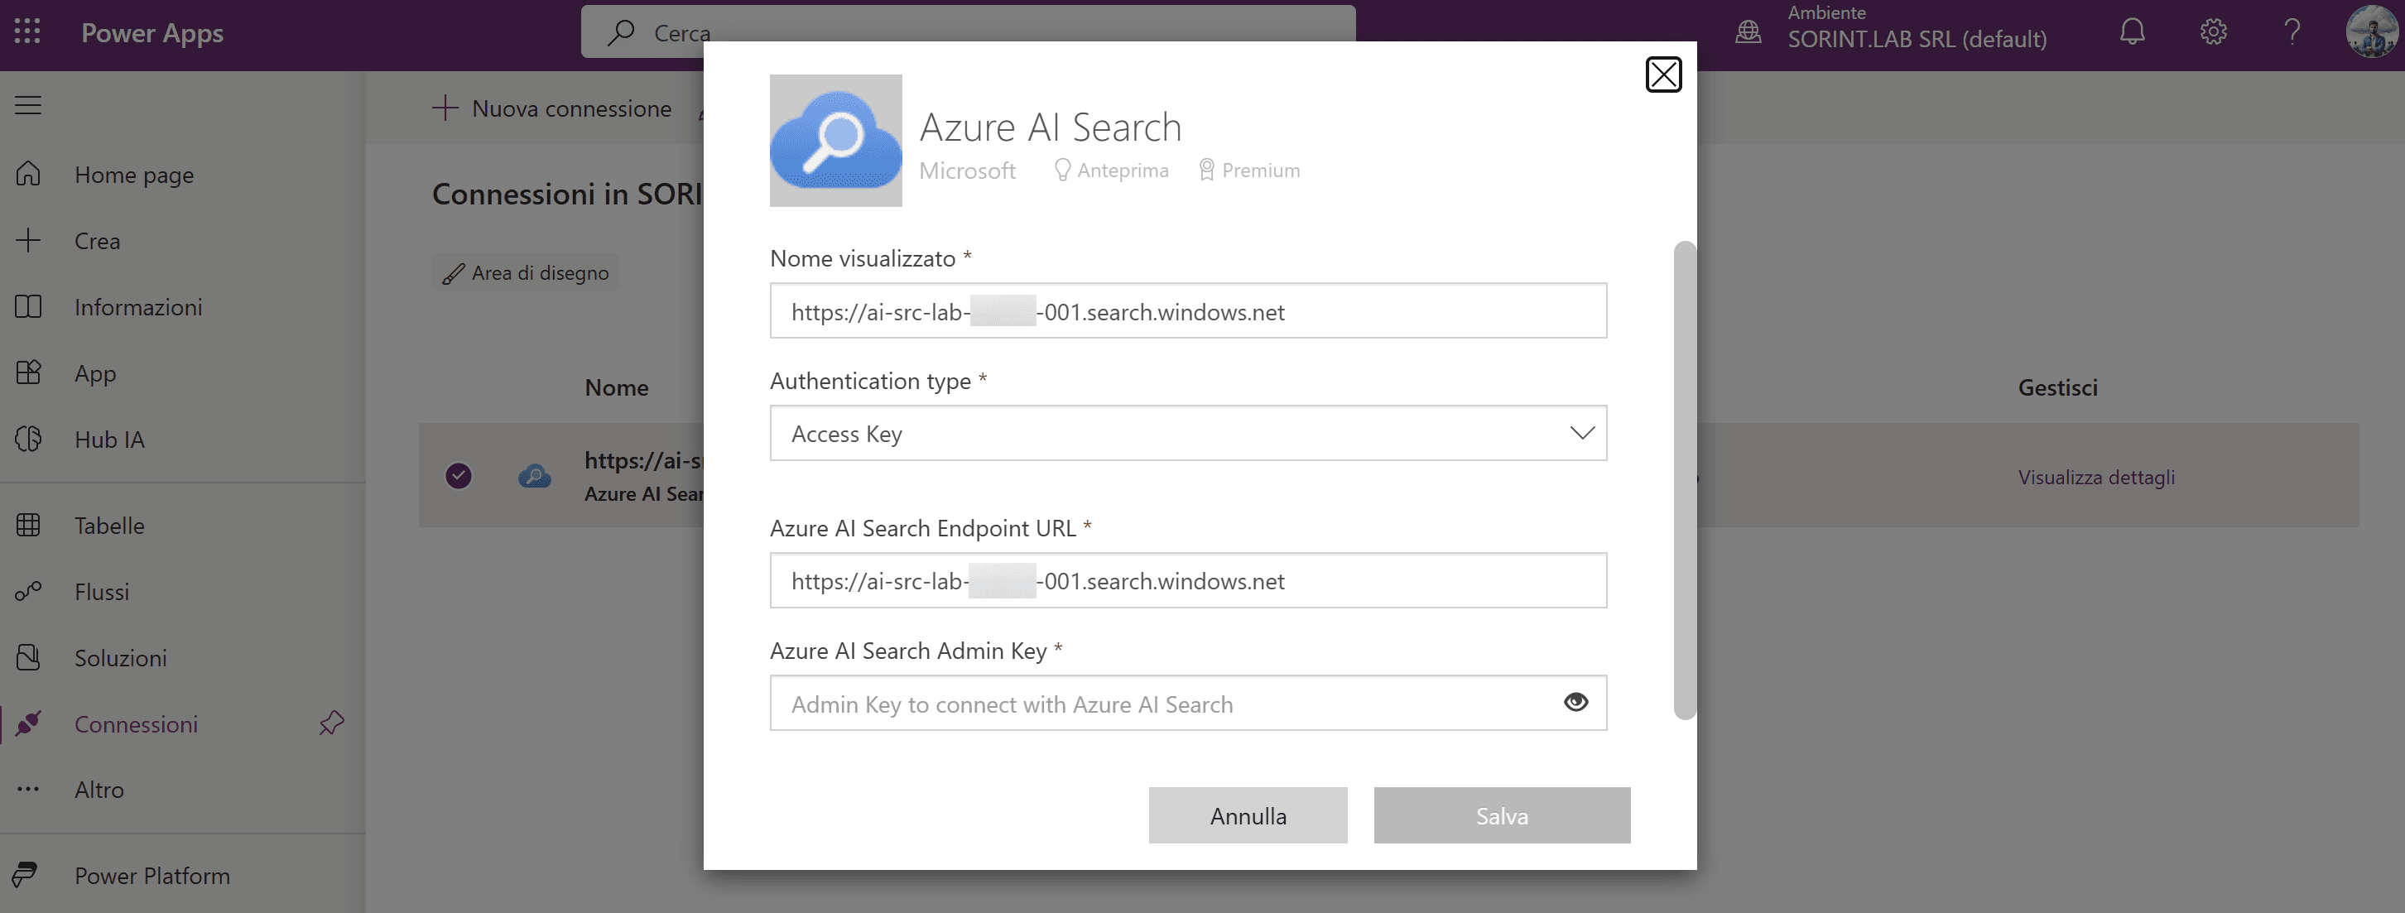
Task: Open Visualizza dettagli link
Action: point(2096,477)
